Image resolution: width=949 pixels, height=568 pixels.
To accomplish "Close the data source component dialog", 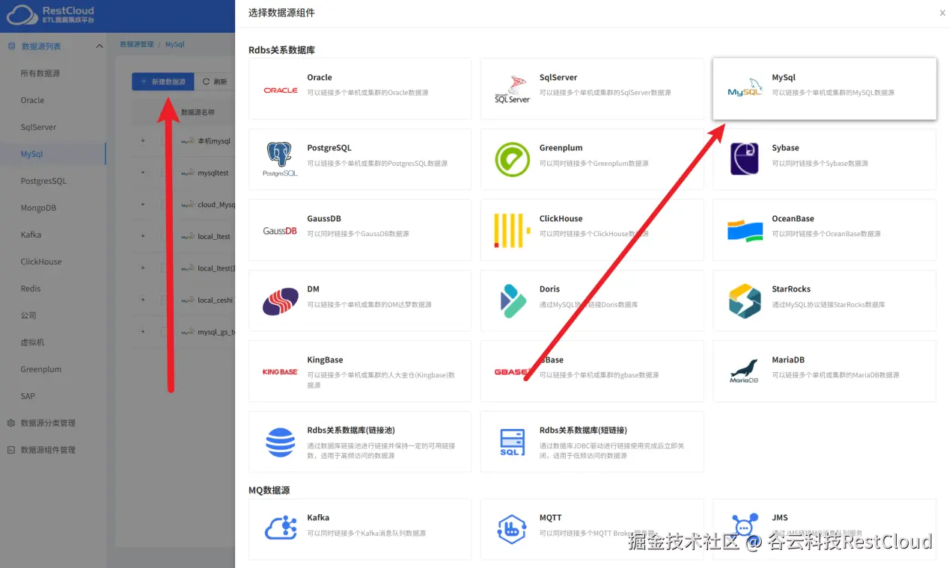I will (x=942, y=13).
